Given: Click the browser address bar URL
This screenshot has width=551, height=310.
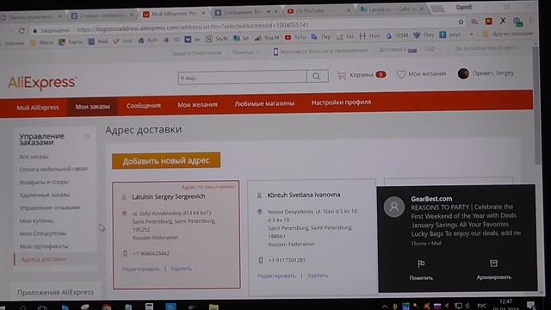Looking at the screenshot, I should [193, 27].
